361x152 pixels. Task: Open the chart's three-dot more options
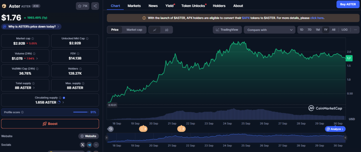pyautogui.click(x=355, y=30)
